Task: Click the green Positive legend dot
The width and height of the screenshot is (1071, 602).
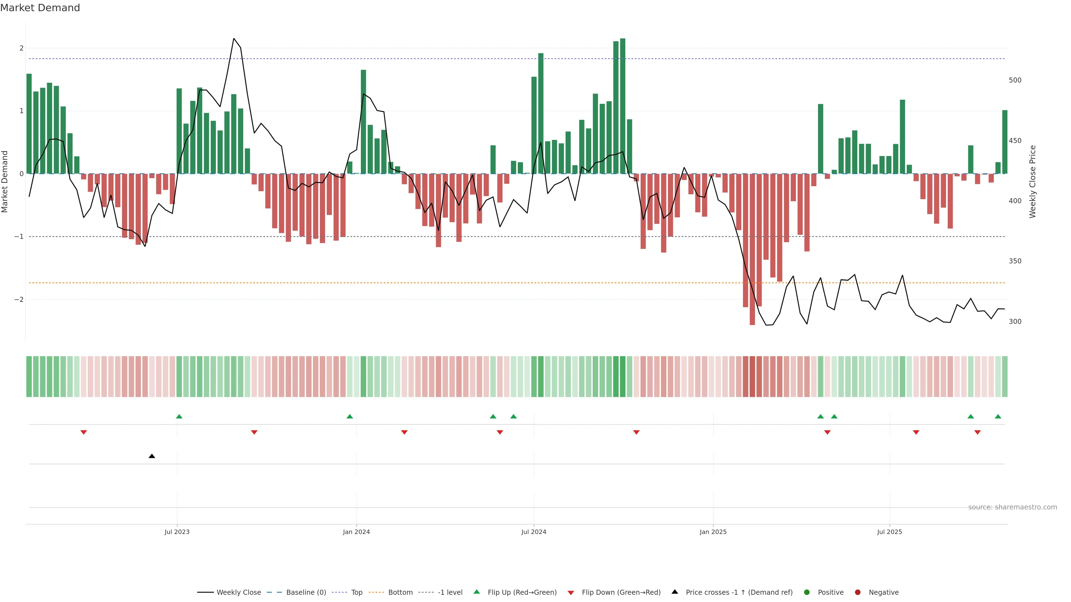Action: (807, 593)
